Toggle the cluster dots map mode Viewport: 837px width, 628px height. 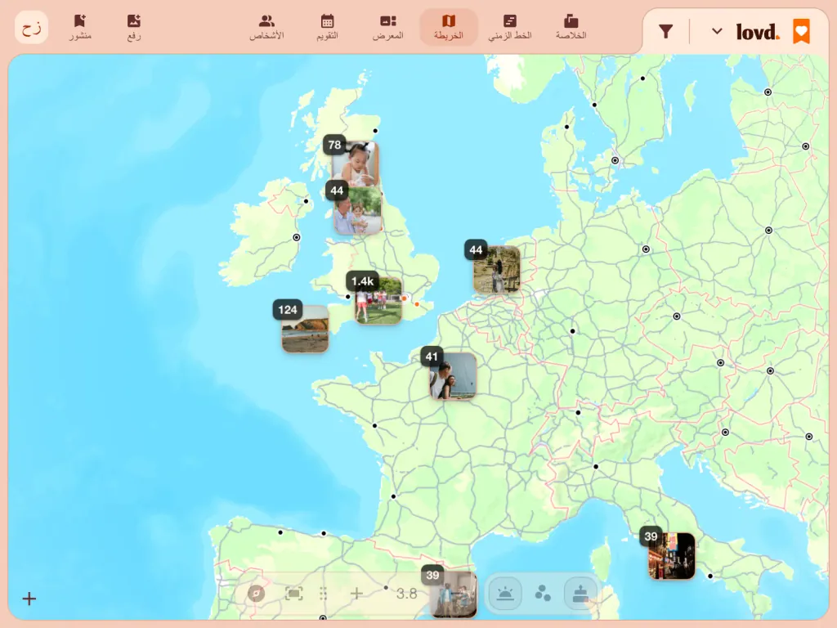click(x=543, y=594)
